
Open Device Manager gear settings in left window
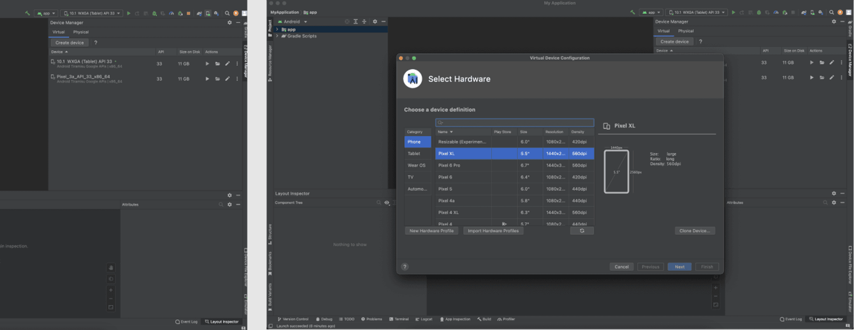[230, 22]
